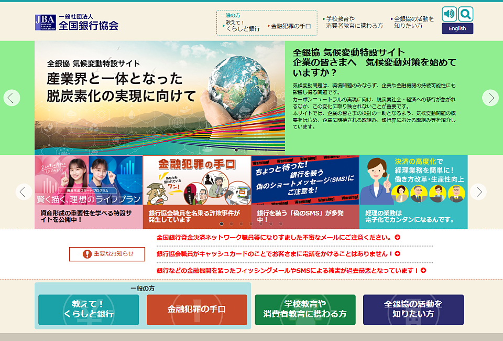This screenshot has width=503, height=341.
Task: Click the hero image with the globe
Action: [160, 98]
